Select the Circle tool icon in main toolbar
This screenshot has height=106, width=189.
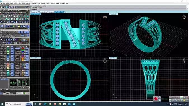tap(28, 22)
